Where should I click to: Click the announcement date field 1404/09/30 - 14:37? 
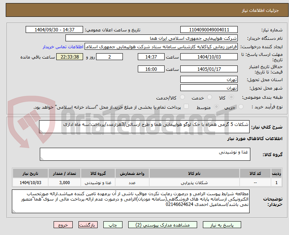coord(54,30)
